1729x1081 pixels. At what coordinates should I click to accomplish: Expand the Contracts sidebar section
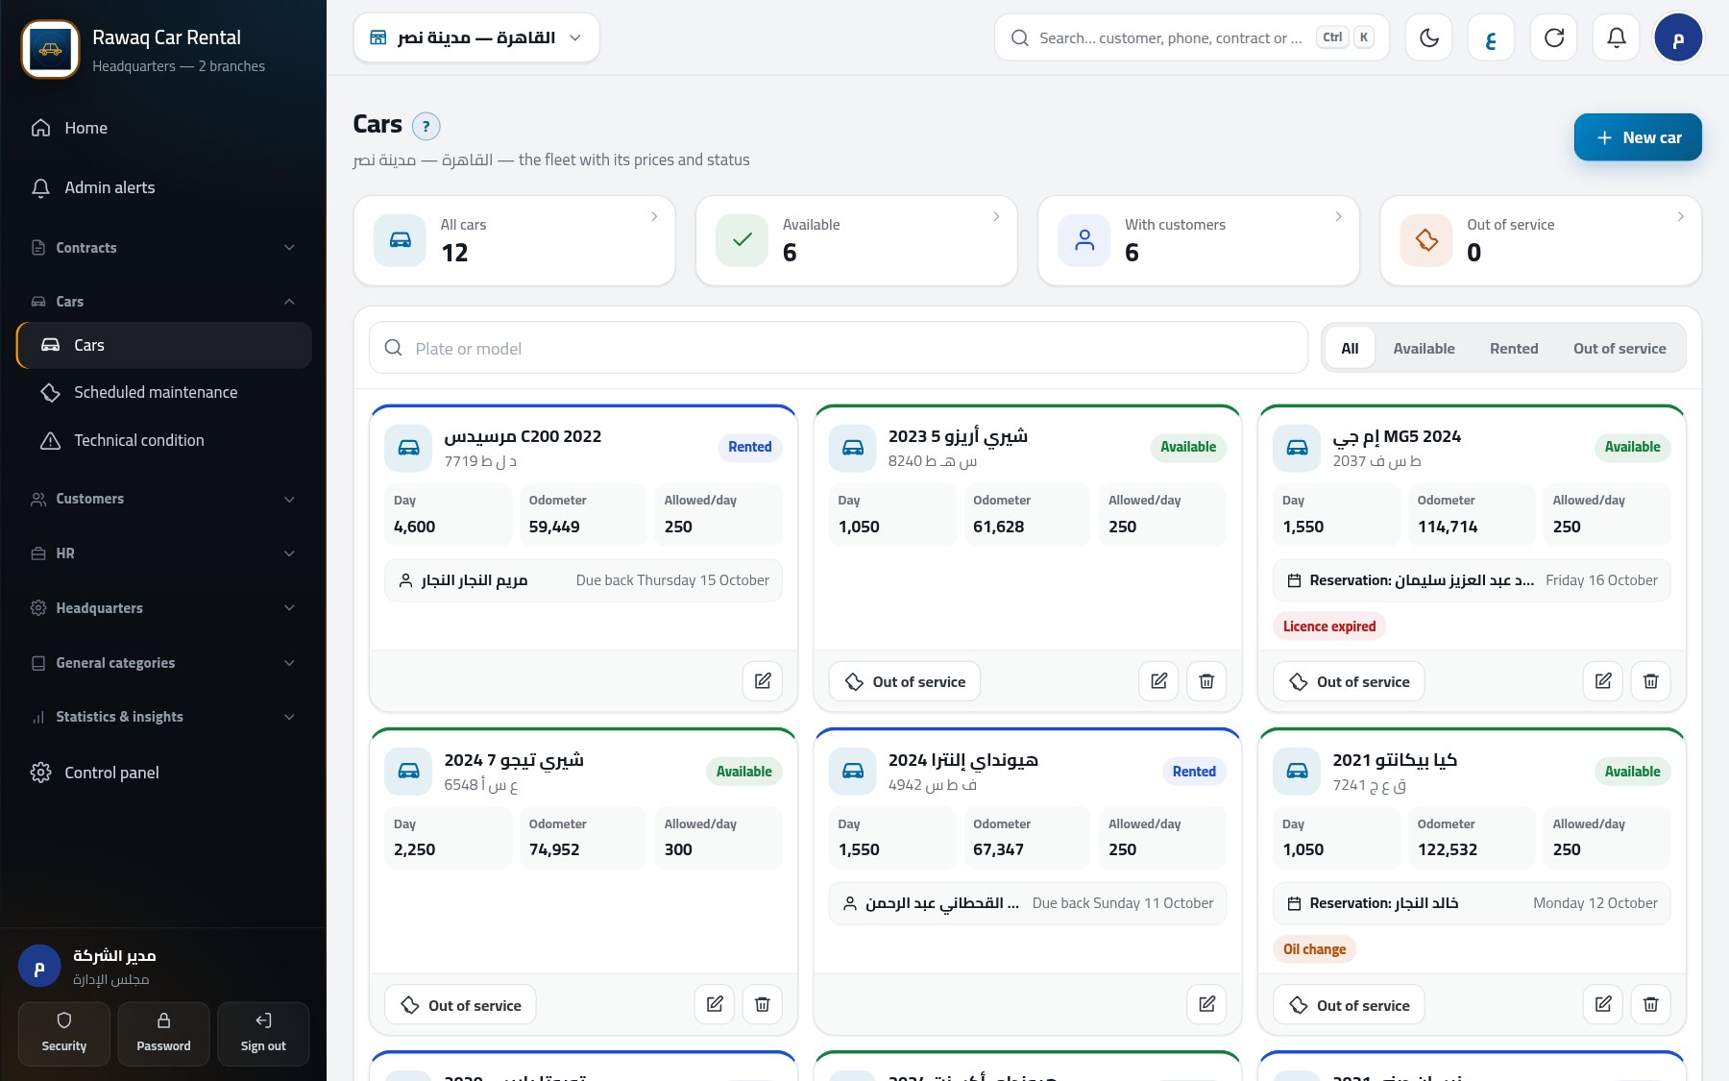pos(163,248)
